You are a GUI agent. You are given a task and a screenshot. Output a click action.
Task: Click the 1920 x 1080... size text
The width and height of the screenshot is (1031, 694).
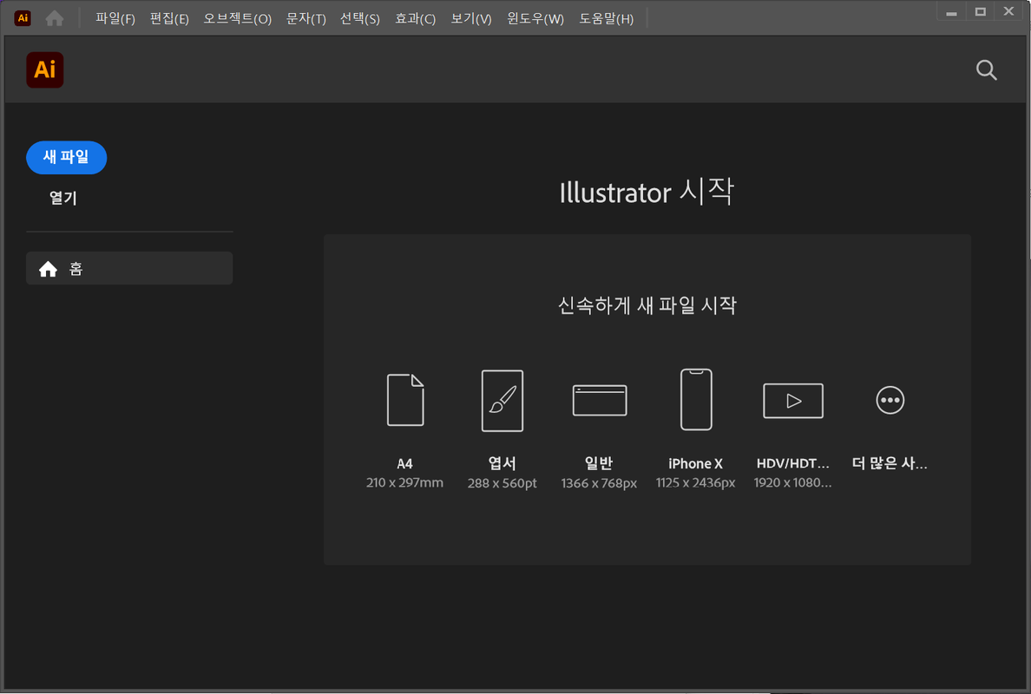[x=792, y=483]
